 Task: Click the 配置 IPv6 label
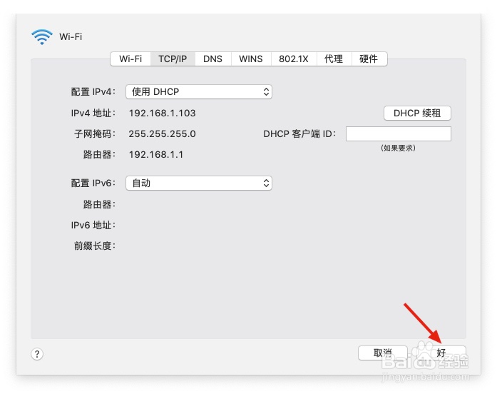93,183
